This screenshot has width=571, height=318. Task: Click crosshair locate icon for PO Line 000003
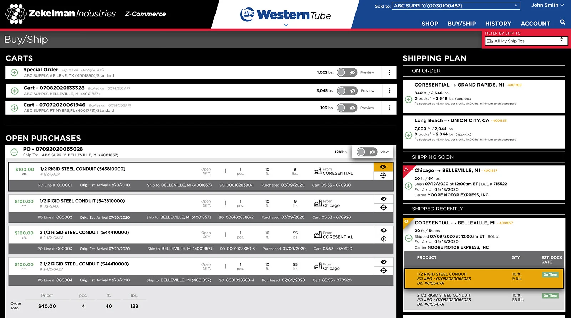click(x=384, y=239)
